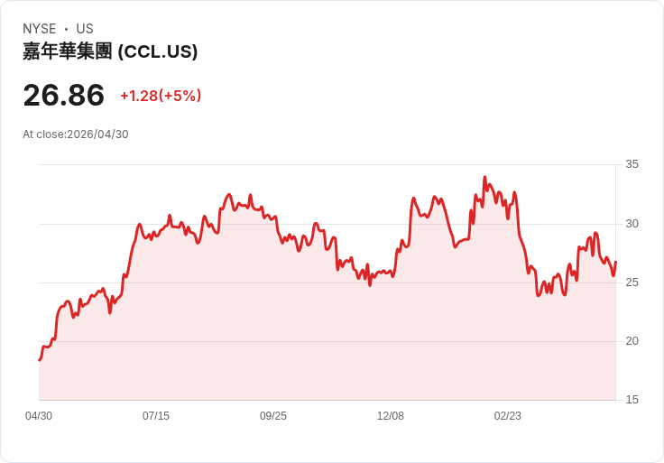
Task: Click the 12/08 x-axis date label
Action: pyautogui.click(x=391, y=416)
